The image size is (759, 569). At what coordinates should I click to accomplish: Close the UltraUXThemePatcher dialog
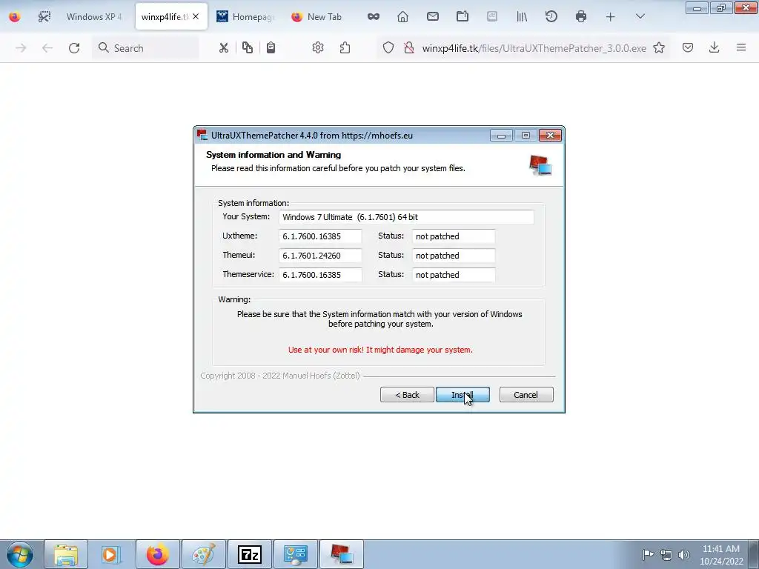[x=551, y=136]
